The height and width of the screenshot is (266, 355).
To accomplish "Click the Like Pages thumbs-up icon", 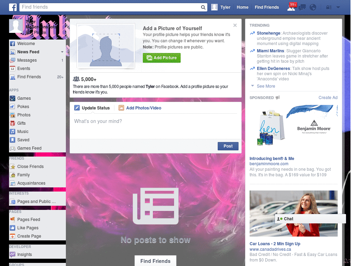I will coord(12,228).
